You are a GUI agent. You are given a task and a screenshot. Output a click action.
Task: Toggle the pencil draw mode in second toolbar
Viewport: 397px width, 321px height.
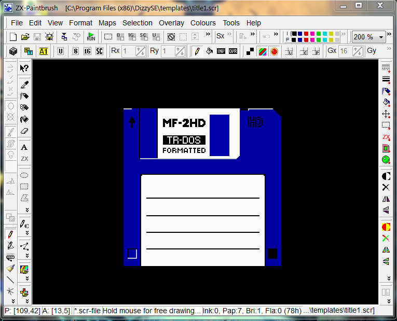[x=197, y=51]
